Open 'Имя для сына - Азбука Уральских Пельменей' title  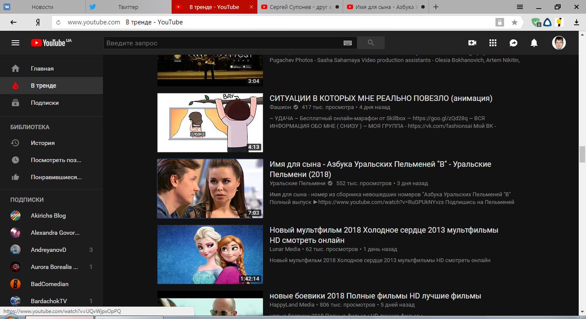[x=380, y=169]
